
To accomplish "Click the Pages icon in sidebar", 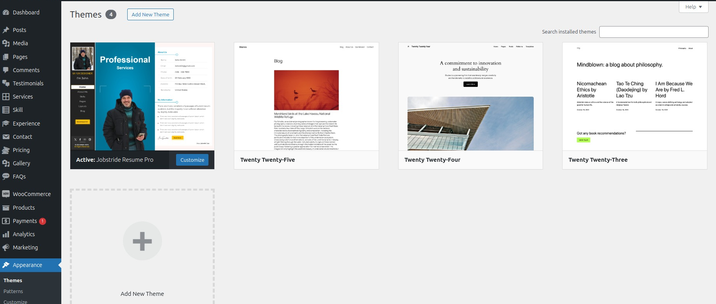I will [6, 57].
